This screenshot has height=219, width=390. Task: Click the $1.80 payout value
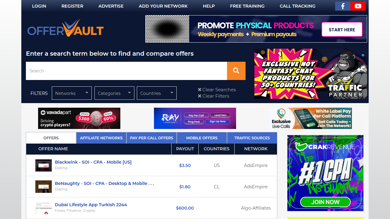[185, 187]
